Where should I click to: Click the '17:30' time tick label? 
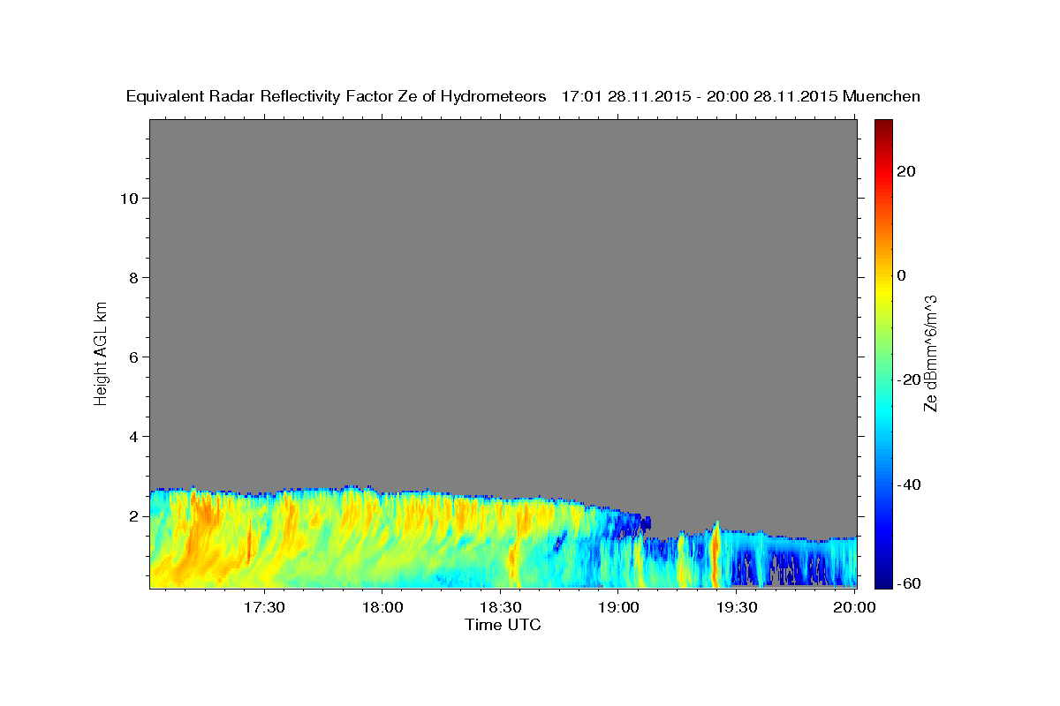click(x=263, y=608)
